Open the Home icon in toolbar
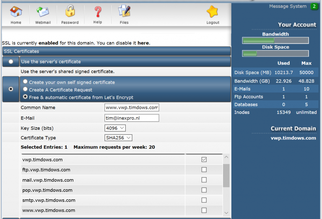This screenshot has height=219, width=322. (x=16, y=13)
